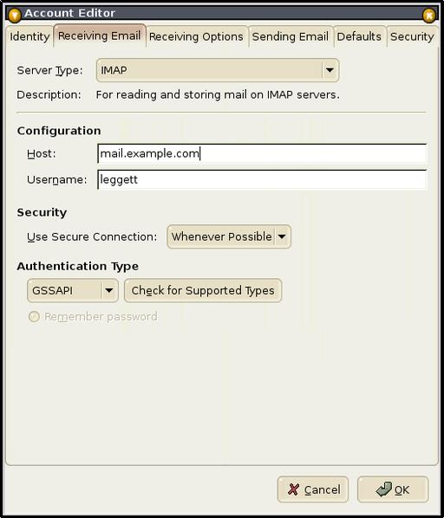Focus the Username field containing leggett

coord(262,179)
